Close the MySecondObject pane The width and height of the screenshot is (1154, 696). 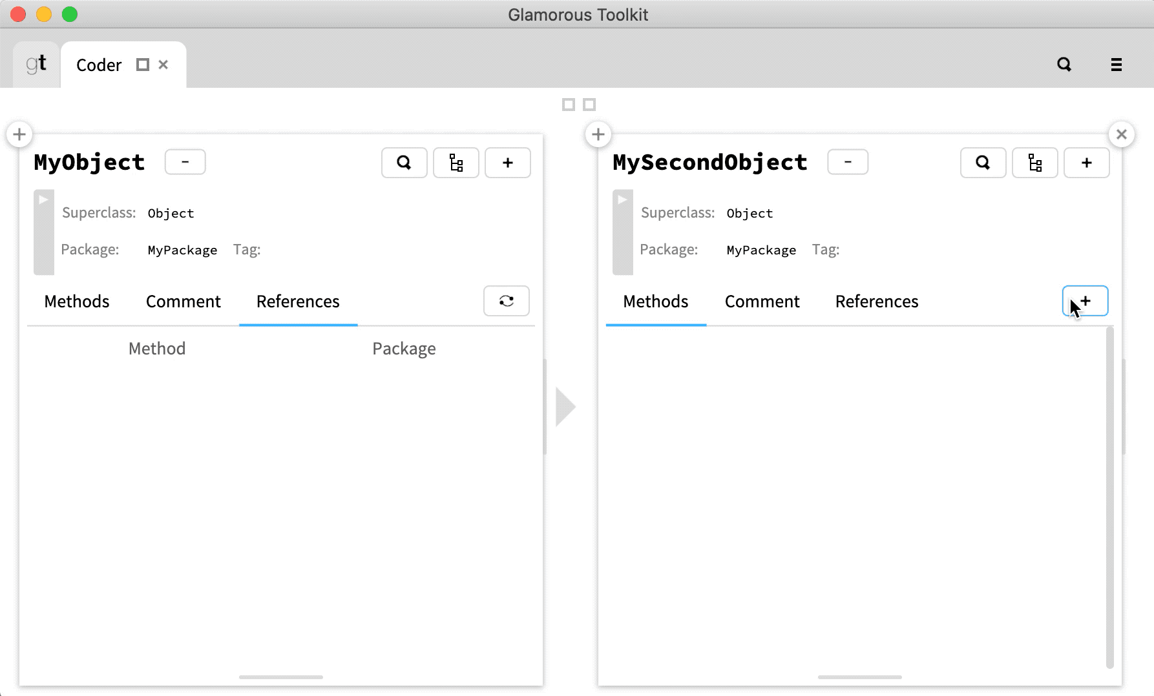coord(1122,134)
